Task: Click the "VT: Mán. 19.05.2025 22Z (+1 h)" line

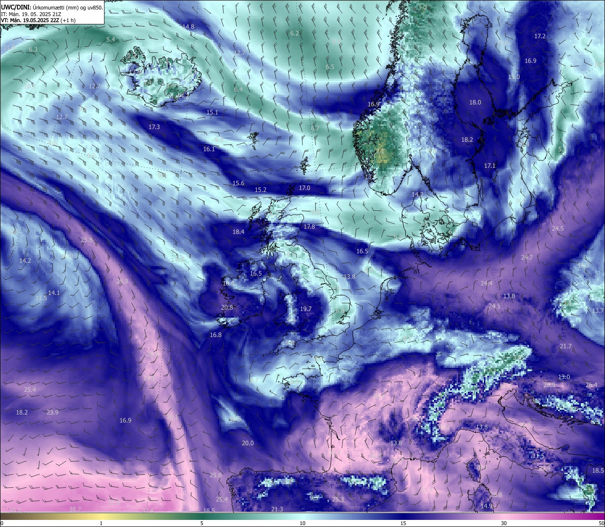Action: 39,20
